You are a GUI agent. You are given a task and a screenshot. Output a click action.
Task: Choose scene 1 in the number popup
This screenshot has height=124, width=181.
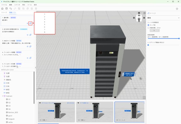coord(45,14)
